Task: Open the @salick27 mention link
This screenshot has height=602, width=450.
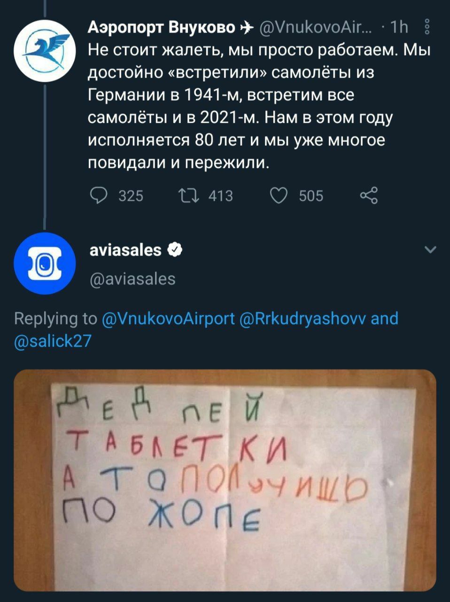Action: point(53,340)
